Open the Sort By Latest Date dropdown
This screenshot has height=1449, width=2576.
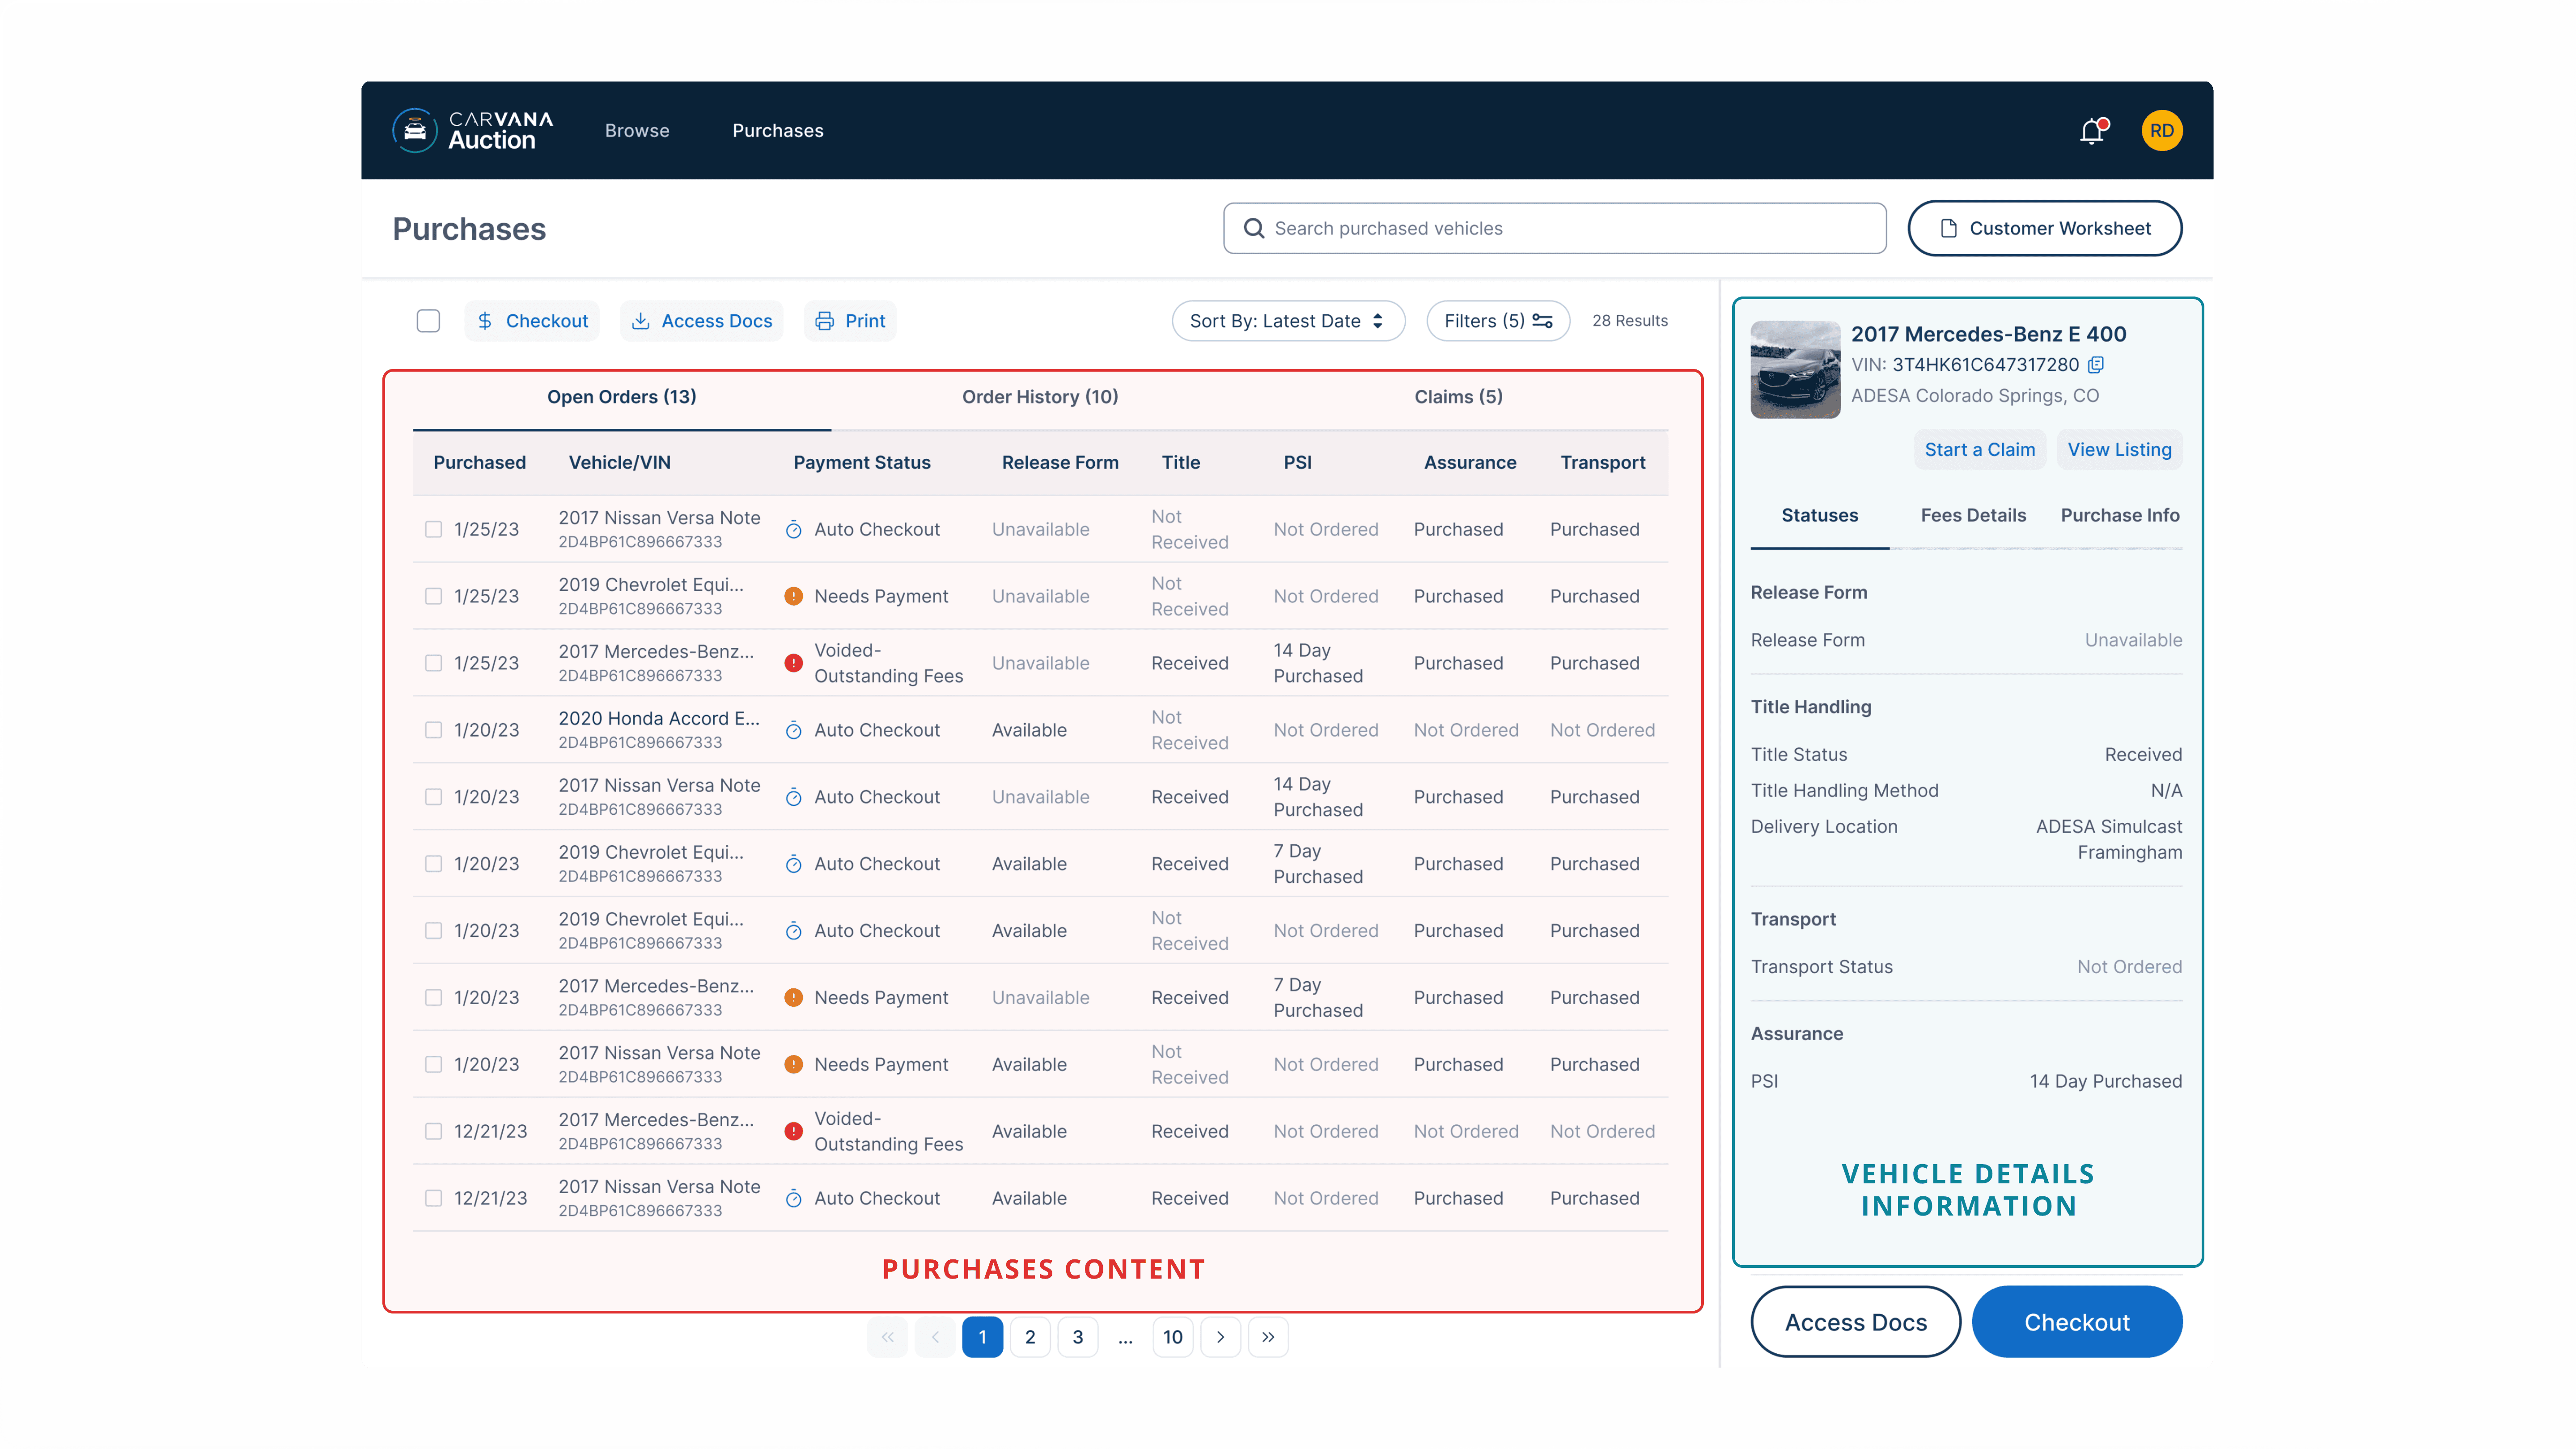point(1288,321)
